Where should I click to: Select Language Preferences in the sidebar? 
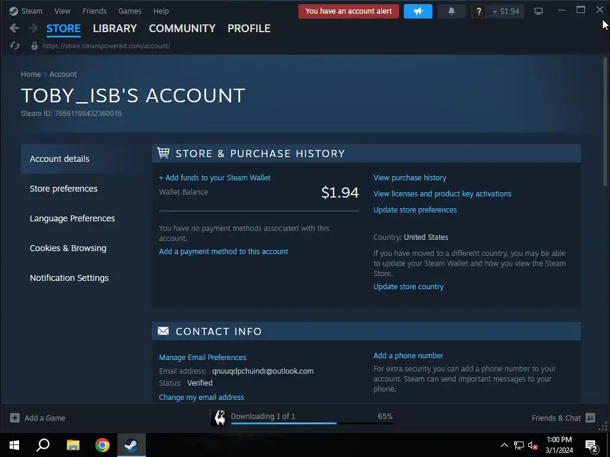(x=80, y=218)
